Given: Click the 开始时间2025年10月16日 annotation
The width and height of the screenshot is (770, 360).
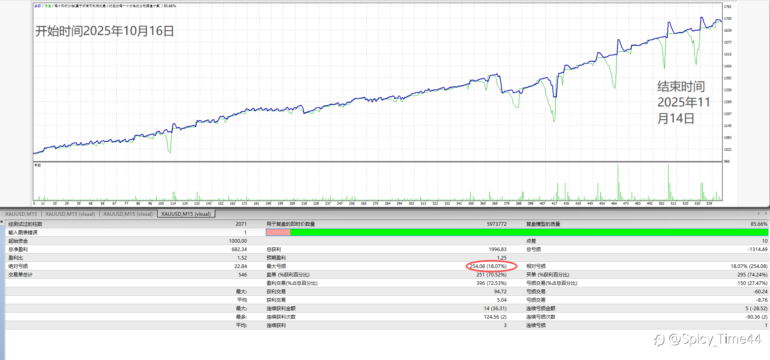Looking at the screenshot, I should (105, 31).
